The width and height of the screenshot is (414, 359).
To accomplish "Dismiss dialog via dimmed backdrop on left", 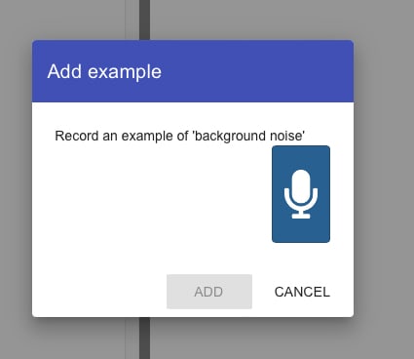I will pos(16,179).
